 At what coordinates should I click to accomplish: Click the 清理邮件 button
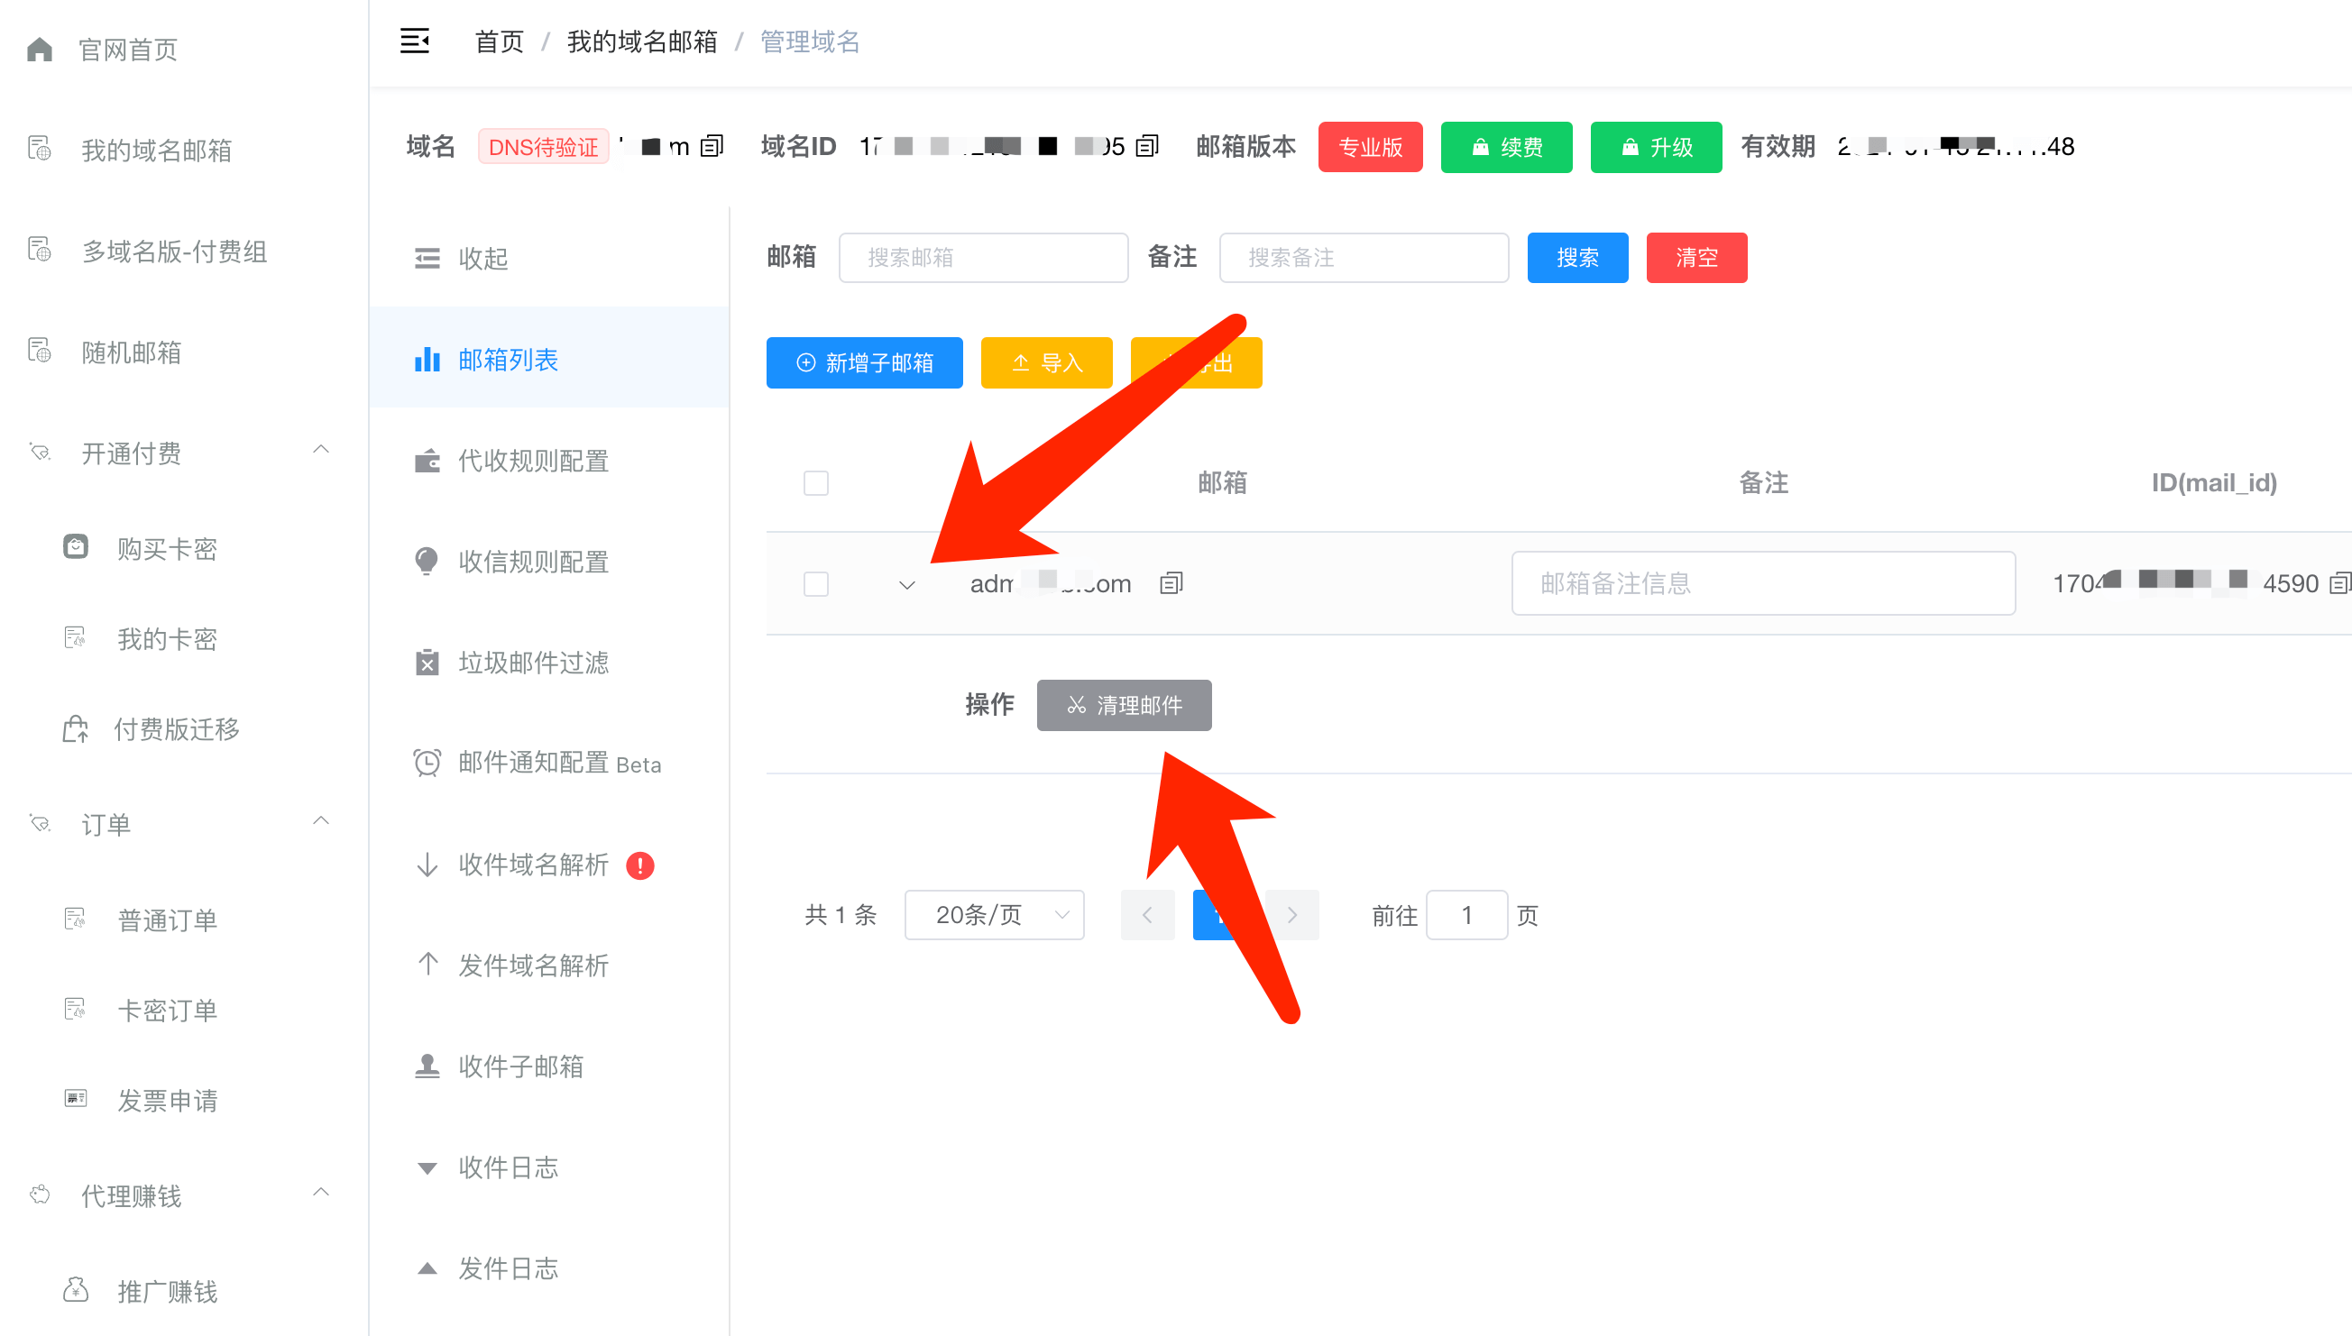(1125, 705)
